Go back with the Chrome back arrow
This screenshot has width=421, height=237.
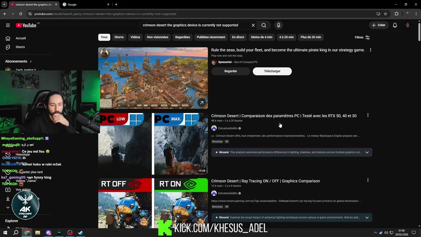(5, 14)
